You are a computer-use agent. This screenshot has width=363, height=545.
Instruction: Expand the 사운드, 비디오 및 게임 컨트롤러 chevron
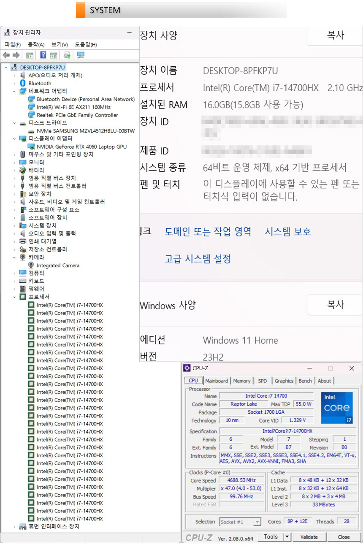click(x=14, y=202)
